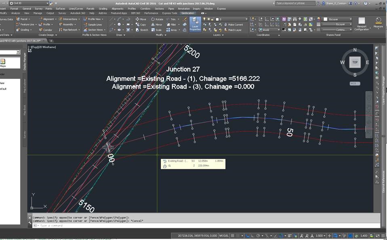Activate the Stretch command

pos(144,30)
